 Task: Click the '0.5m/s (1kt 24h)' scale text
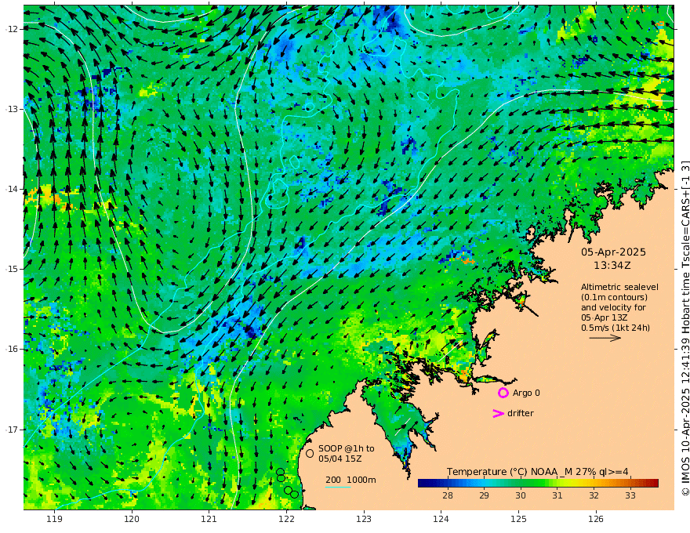(x=616, y=328)
